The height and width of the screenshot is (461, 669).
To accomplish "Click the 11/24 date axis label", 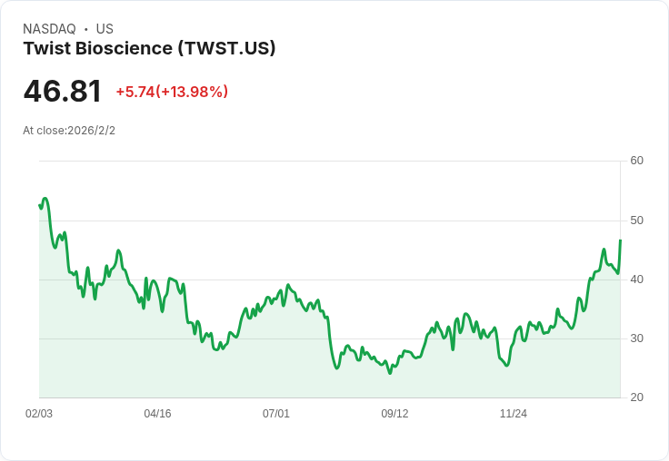I will pyautogui.click(x=514, y=413).
